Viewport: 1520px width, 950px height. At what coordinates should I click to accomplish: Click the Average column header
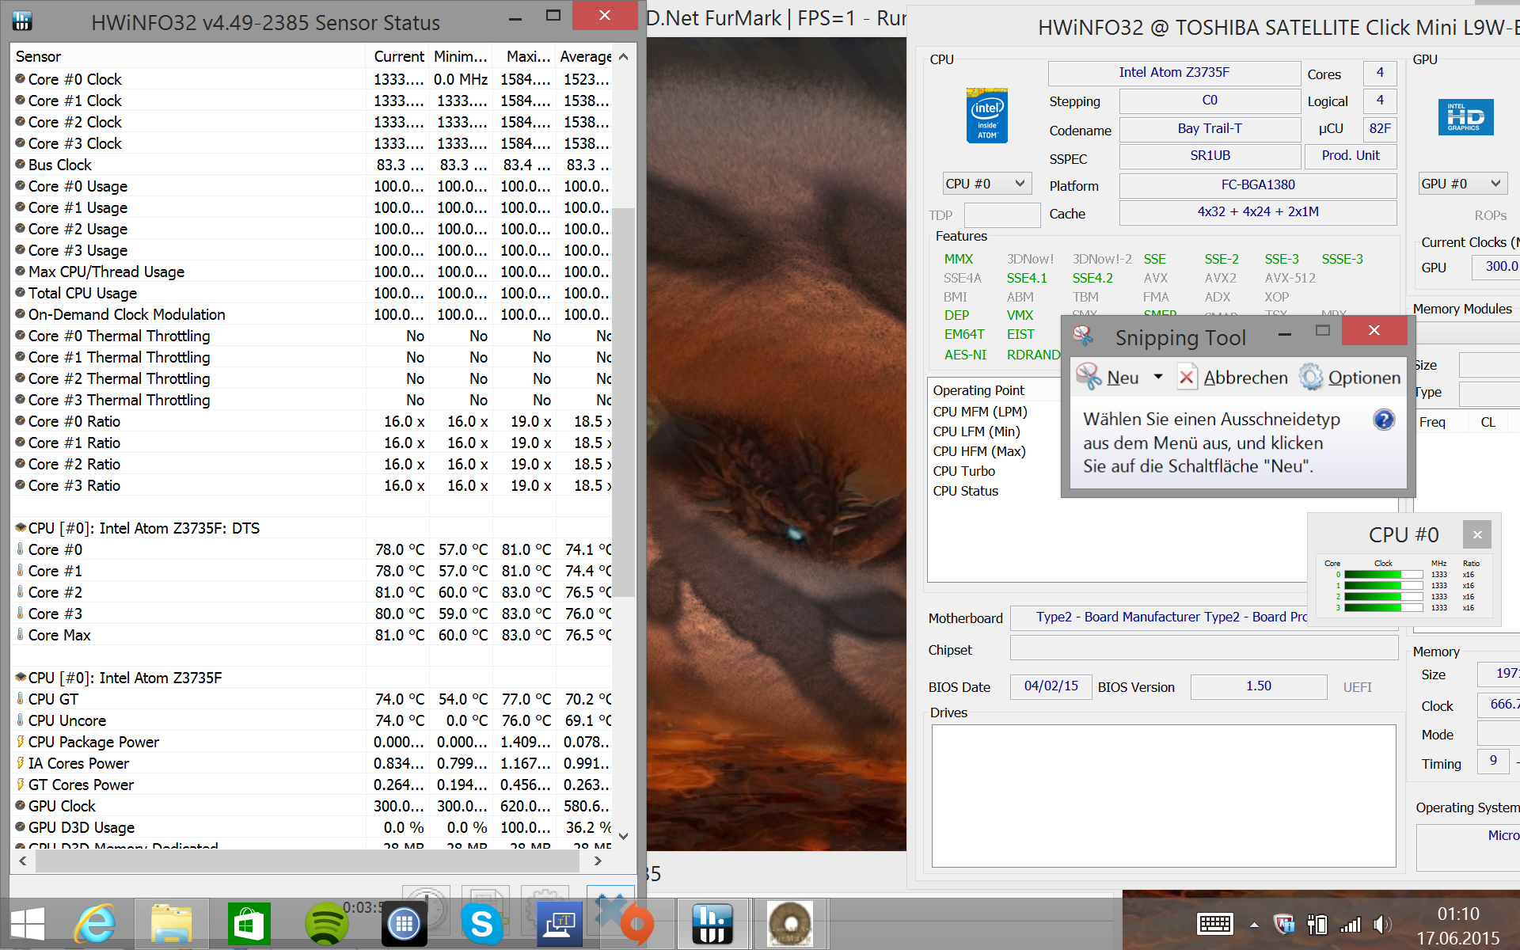[584, 56]
